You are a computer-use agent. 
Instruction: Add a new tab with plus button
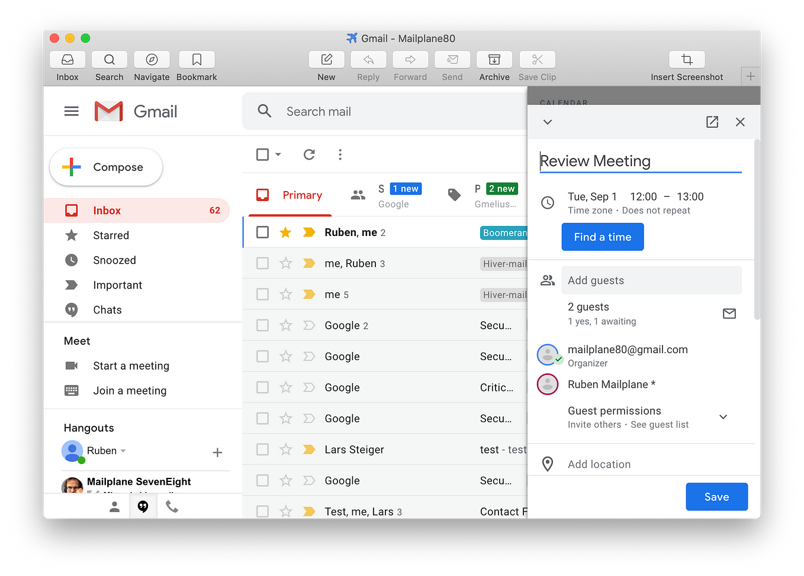coord(751,76)
